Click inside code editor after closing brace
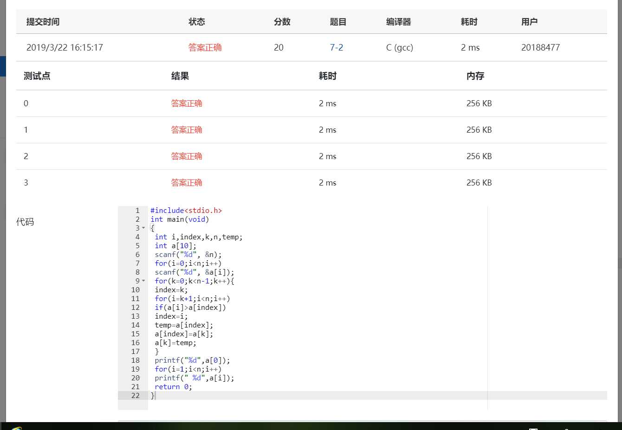 pyautogui.click(x=156, y=396)
